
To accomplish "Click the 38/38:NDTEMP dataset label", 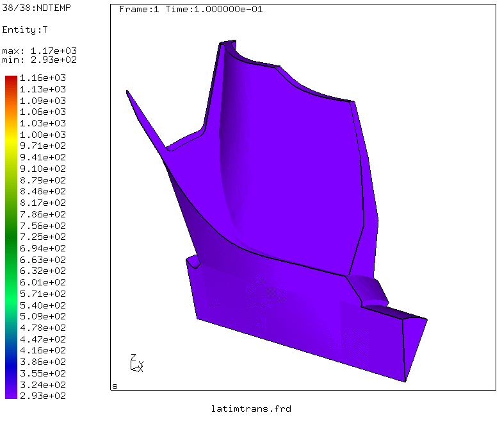I will 36,8.
